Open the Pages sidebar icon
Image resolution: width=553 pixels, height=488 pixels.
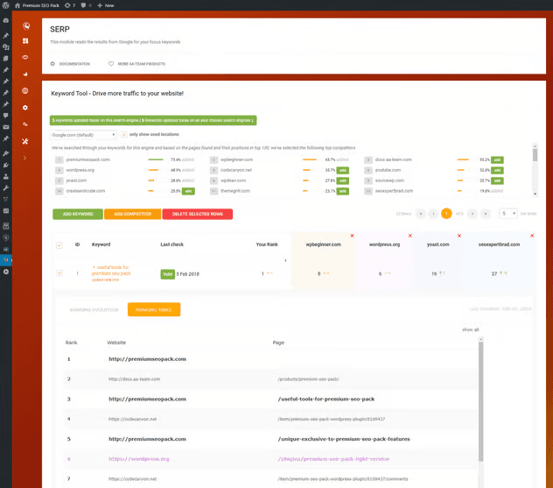point(6,59)
